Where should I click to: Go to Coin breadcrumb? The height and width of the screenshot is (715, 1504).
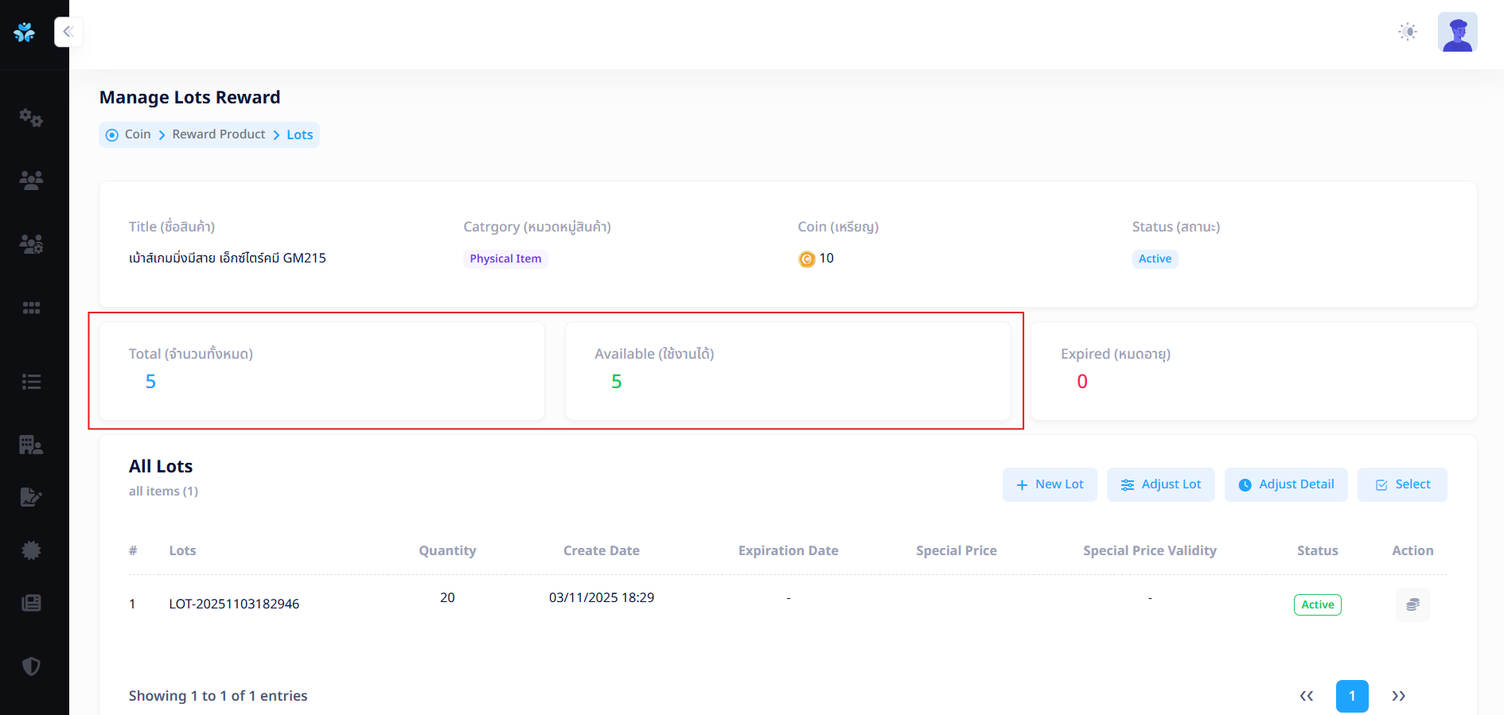(137, 134)
